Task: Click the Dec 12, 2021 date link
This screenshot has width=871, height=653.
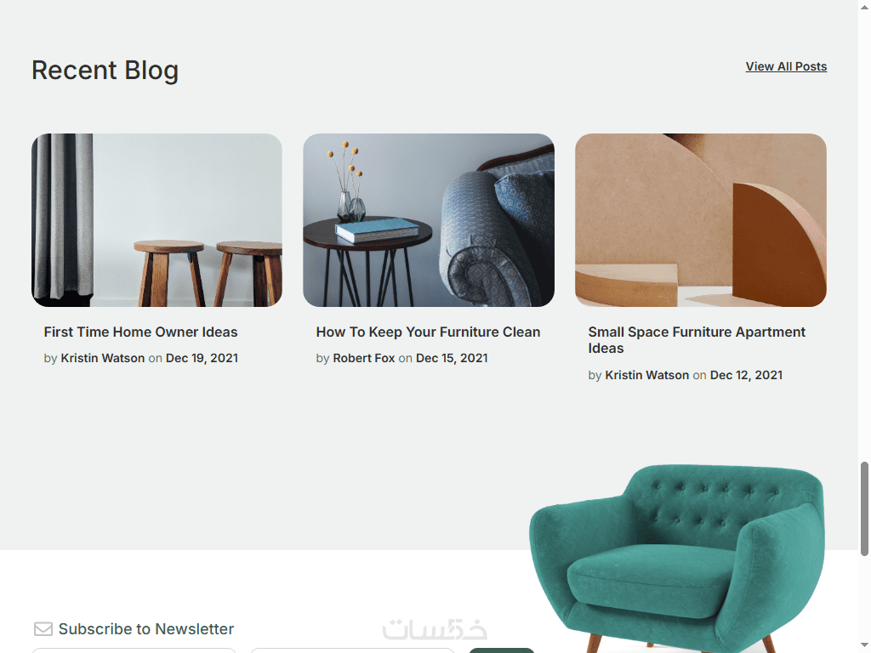Action: click(746, 375)
